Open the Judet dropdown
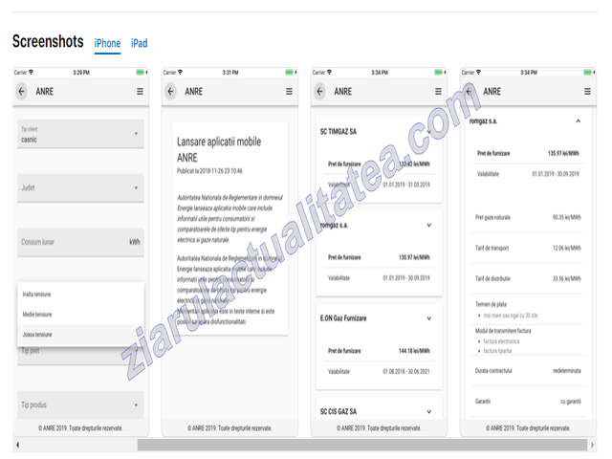612x459 pixels. [x=80, y=188]
